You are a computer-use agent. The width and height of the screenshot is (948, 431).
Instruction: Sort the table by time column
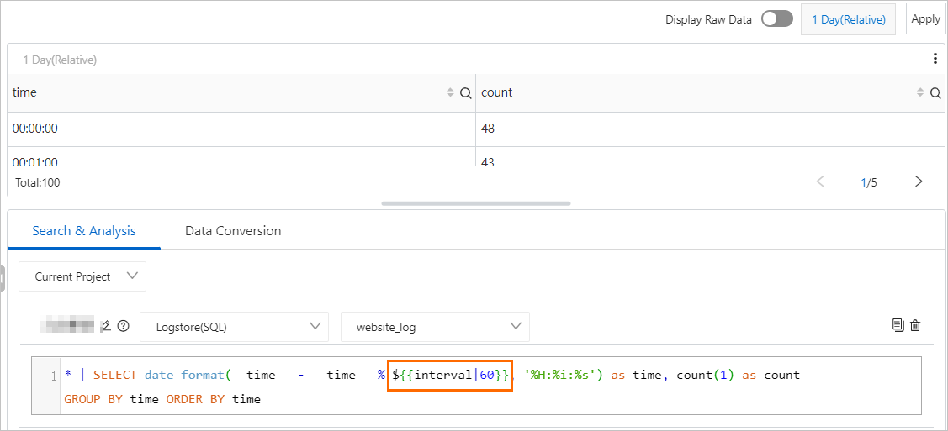point(450,93)
